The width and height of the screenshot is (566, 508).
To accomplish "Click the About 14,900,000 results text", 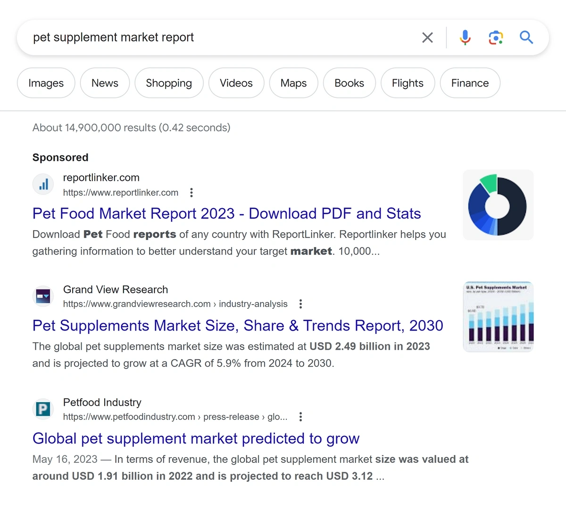I will [132, 128].
